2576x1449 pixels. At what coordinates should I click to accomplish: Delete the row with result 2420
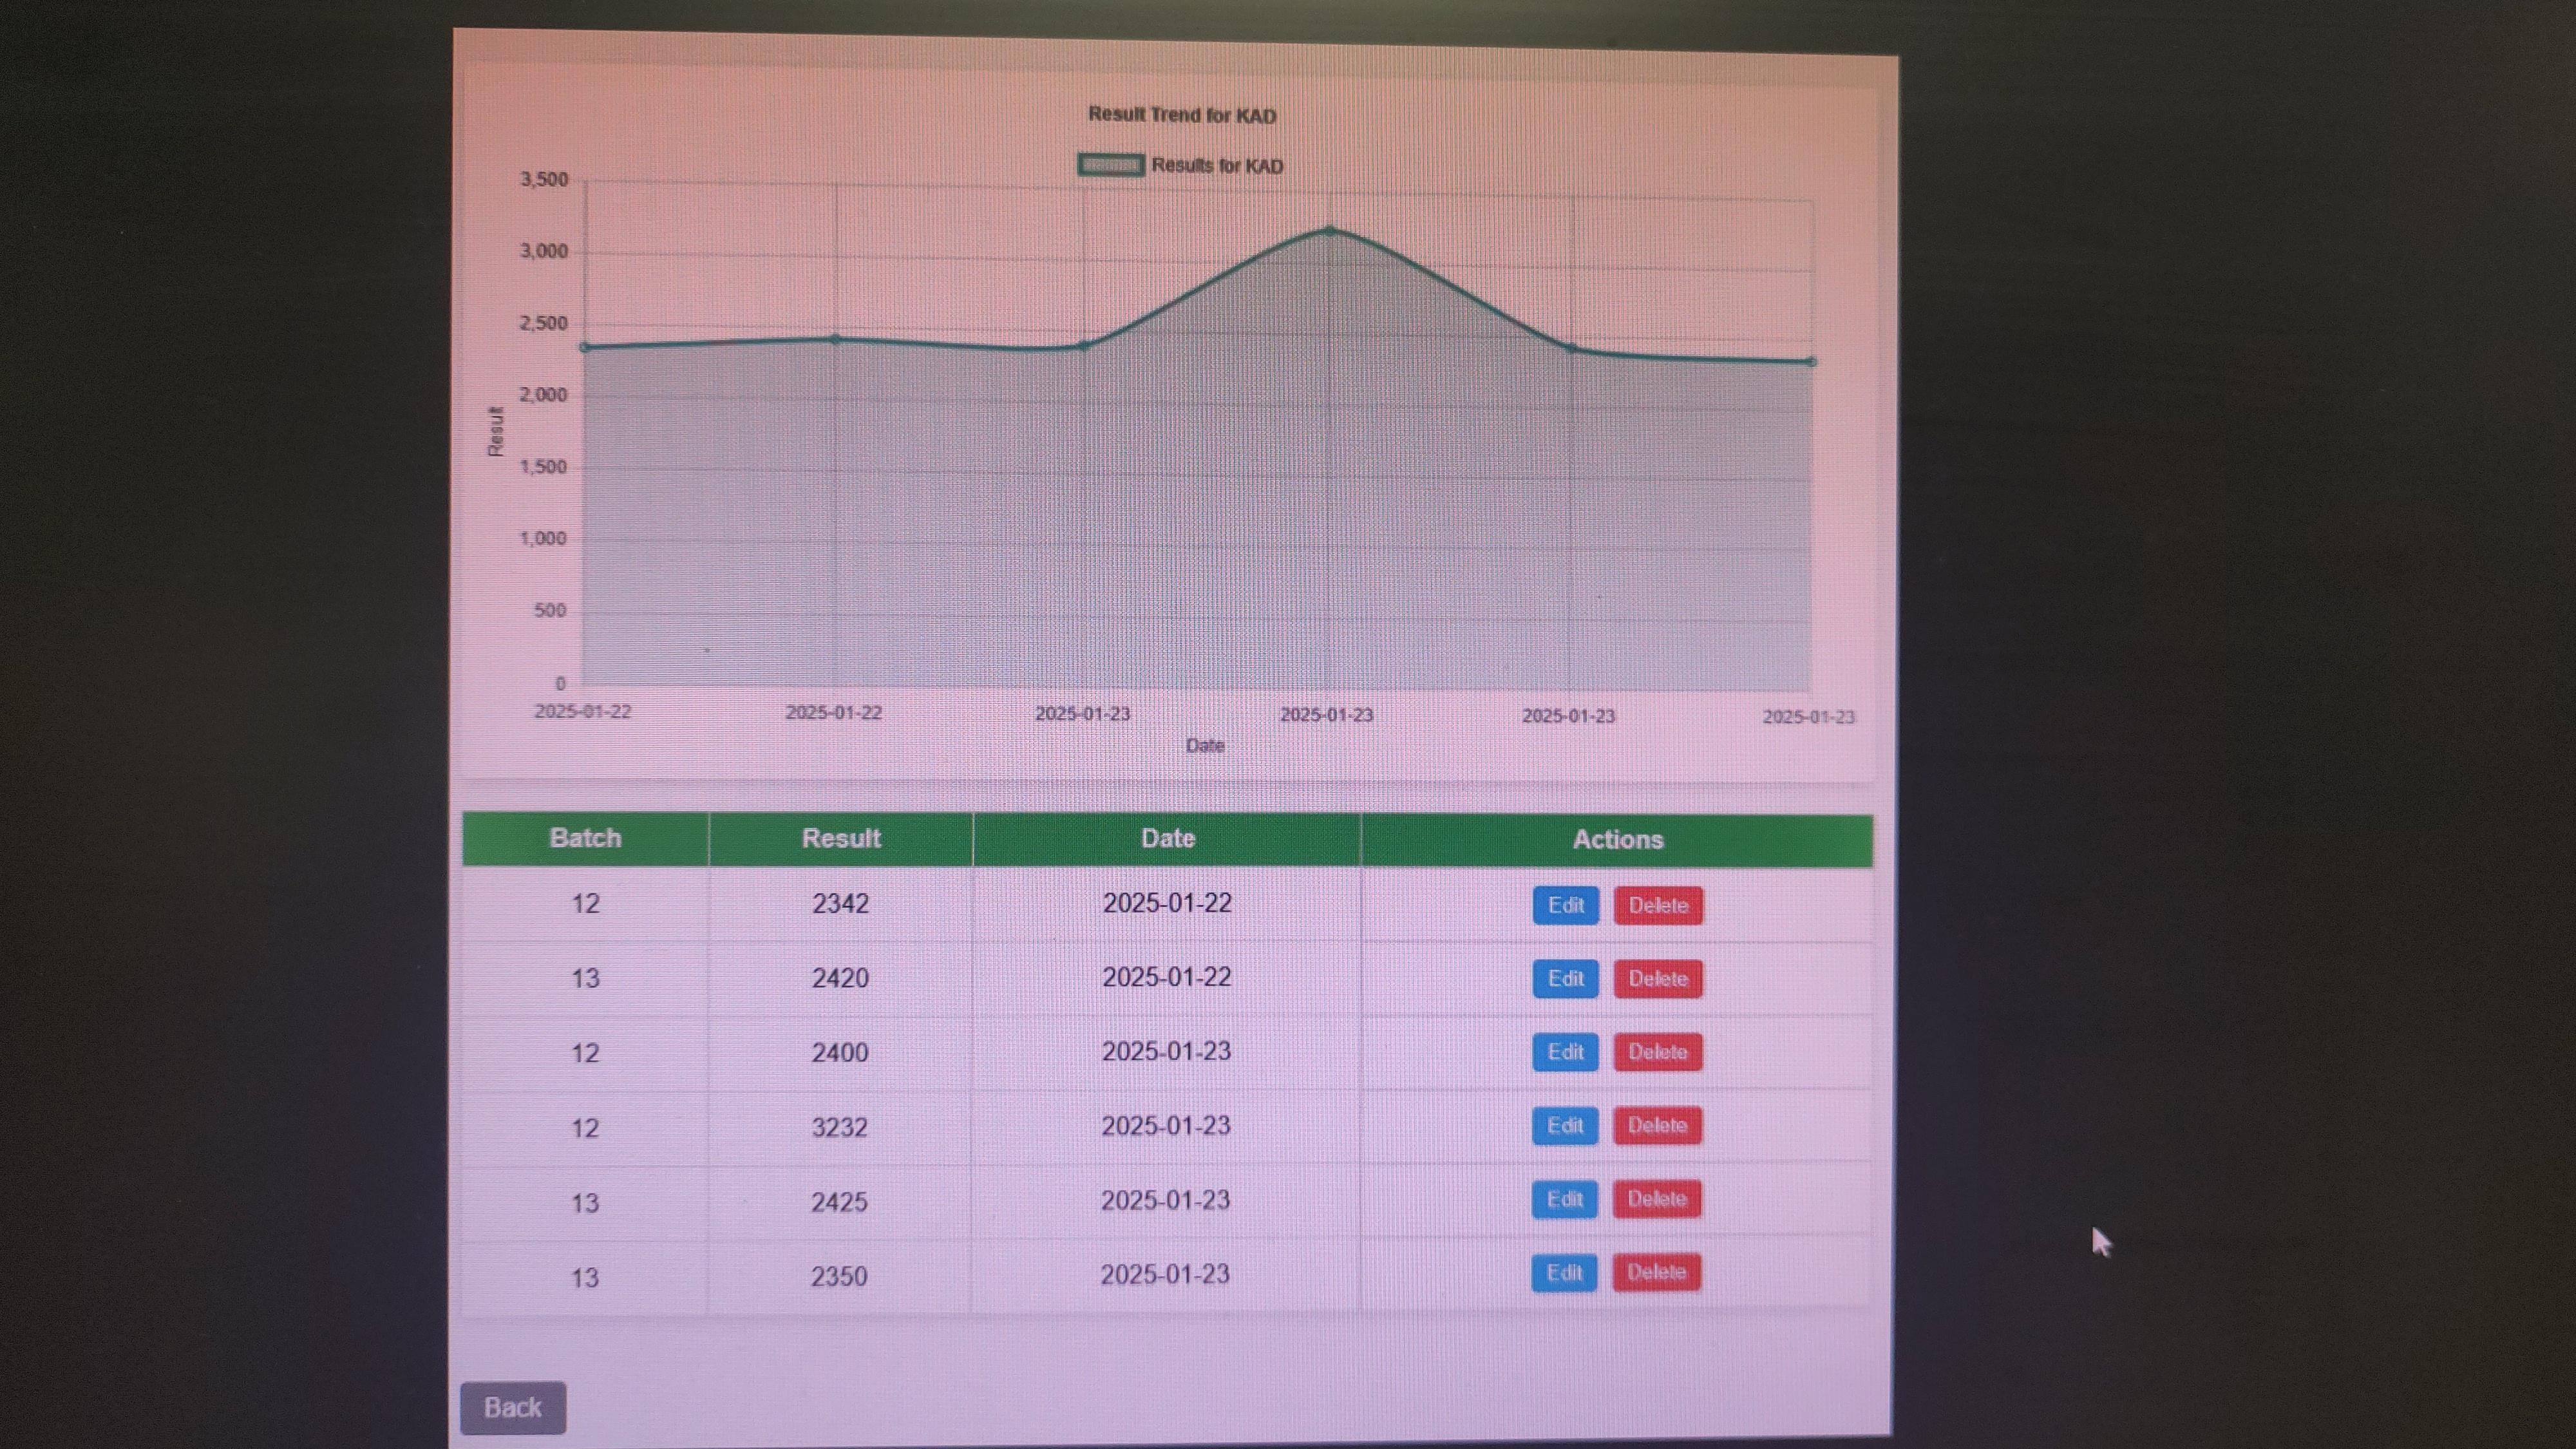pos(1657,978)
